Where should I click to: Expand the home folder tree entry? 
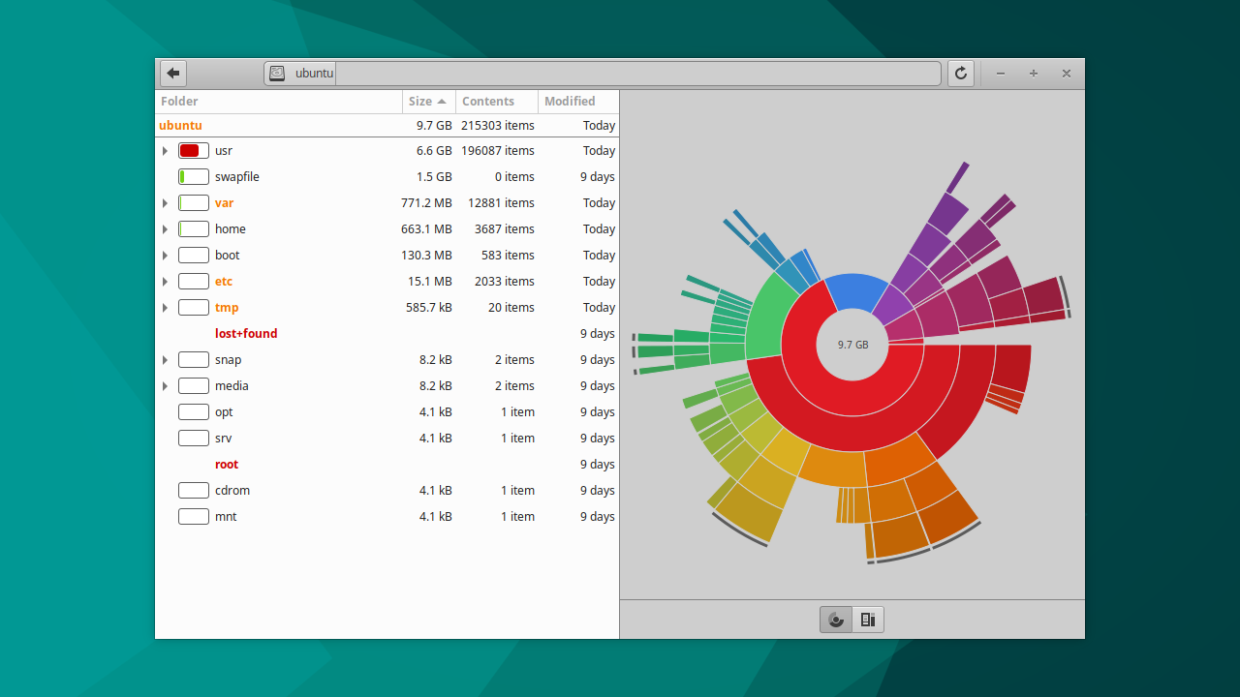point(165,228)
